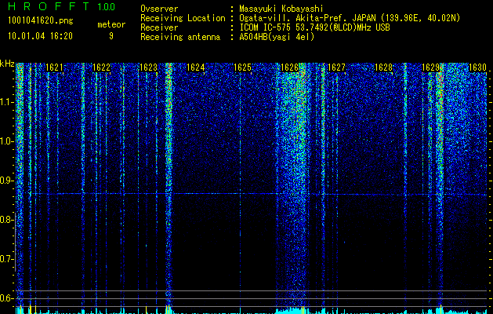Click the 1.0 kHz axis label
This screenshot has width=493, height=314.
[x=6, y=141]
